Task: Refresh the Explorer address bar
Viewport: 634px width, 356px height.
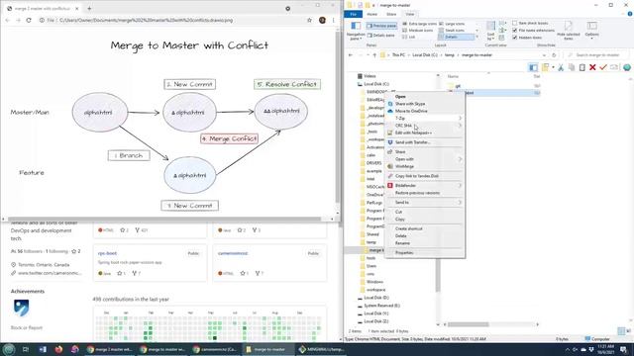Action: point(554,55)
